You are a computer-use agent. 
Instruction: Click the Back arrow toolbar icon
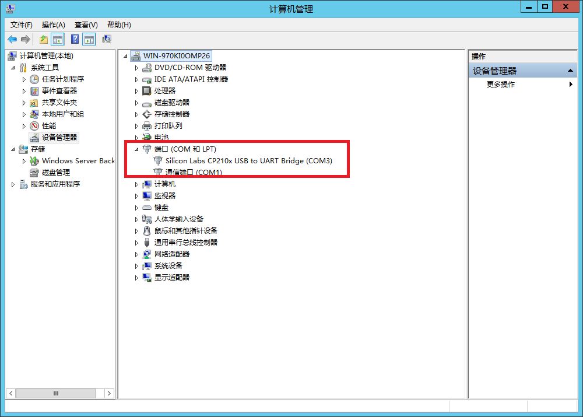[x=12, y=39]
